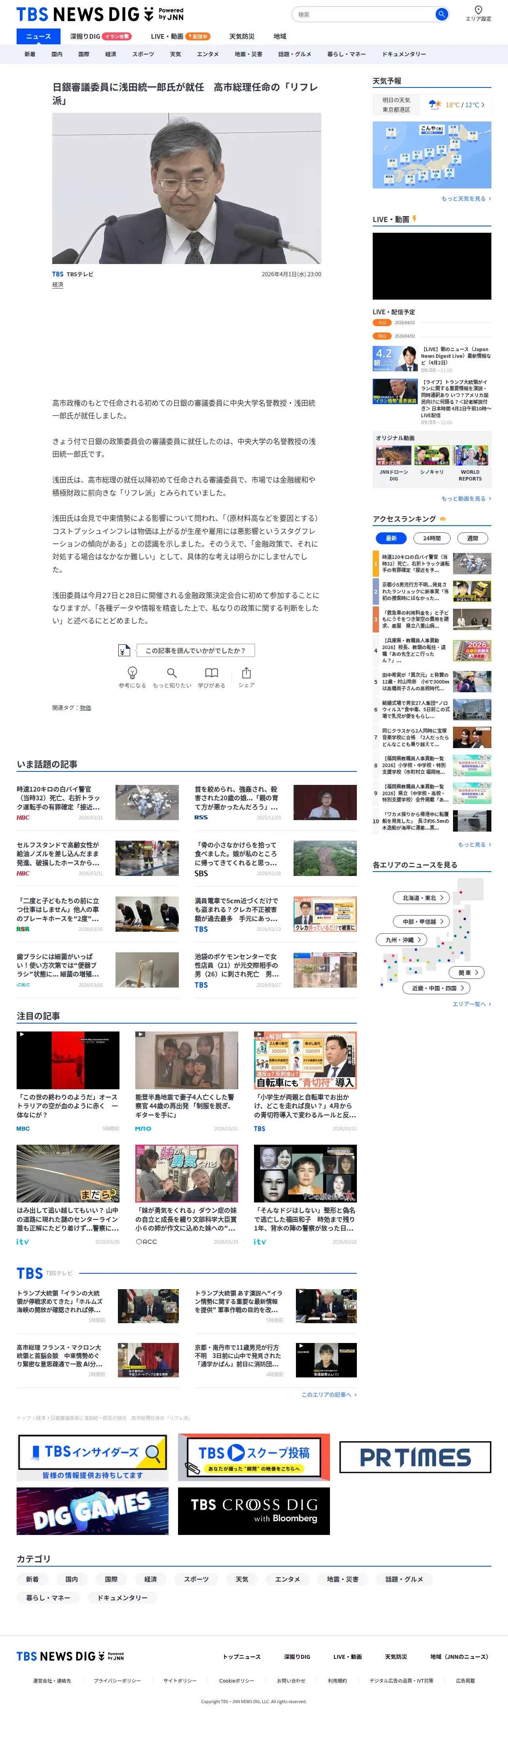Open the 自転車にも青切符導入 video thumbnail
The height and width of the screenshot is (1757, 508).
(x=305, y=1060)
